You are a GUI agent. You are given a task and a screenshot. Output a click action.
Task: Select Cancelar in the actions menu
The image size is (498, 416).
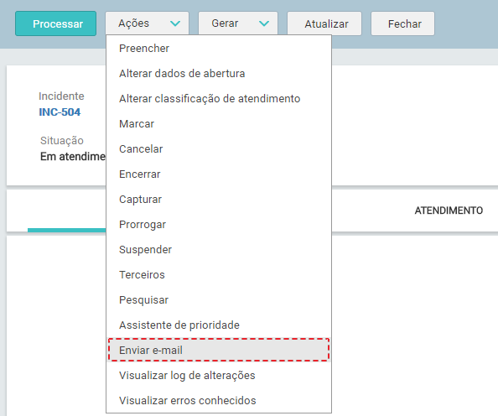coord(219,148)
